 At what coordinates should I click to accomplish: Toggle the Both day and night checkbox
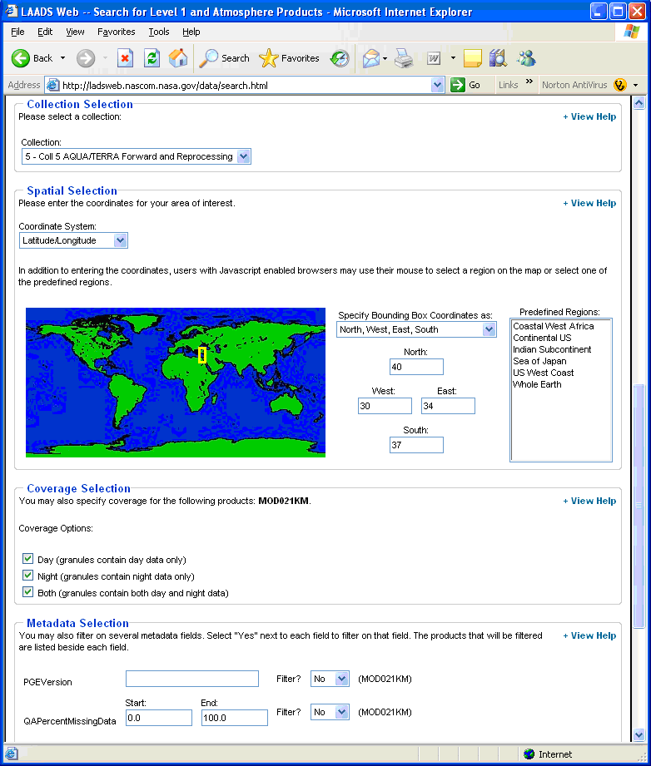[27, 592]
